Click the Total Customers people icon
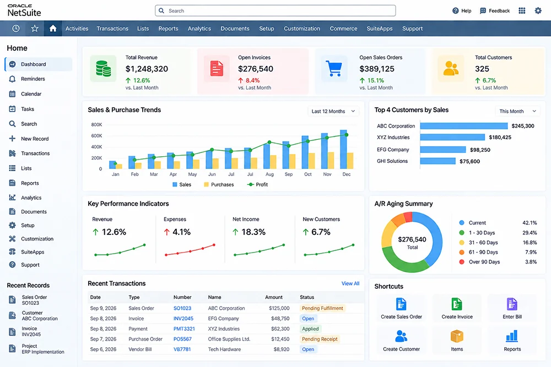Viewport: 551px width, 367px height. 451,69
